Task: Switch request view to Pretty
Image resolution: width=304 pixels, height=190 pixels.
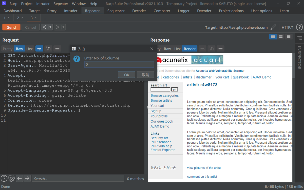Action: pos(8,49)
